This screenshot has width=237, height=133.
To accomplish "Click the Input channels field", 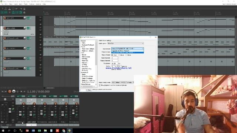I will 114,58.
